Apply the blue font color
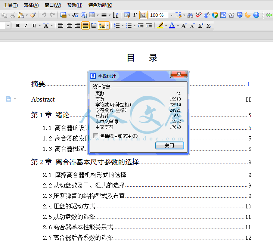Viewport: 273px width, 245px height. coord(172,26)
